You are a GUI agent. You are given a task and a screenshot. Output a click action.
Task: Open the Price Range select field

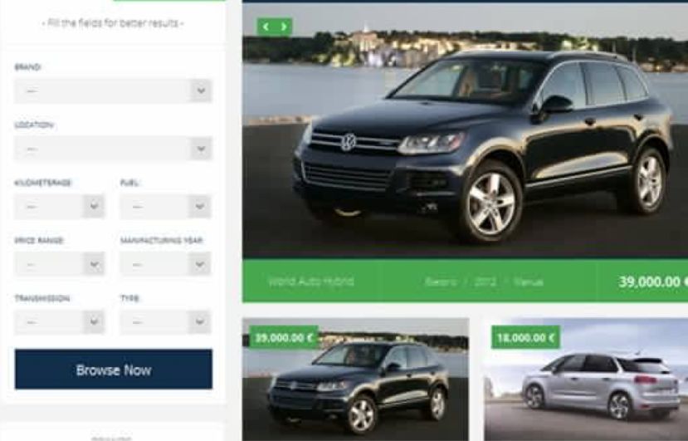(60, 264)
